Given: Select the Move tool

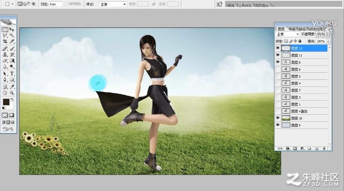Looking at the screenshot, I should pyautogui.click(x=12, y=29).
